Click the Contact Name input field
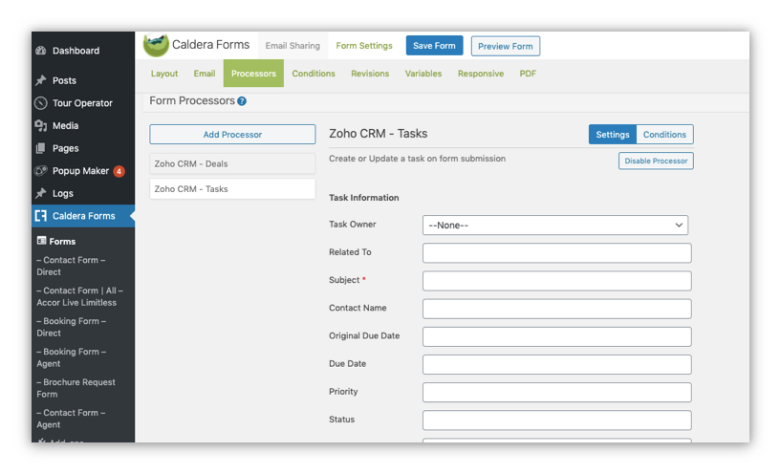Screen dimensions: 781x474 tap(557, 309)
